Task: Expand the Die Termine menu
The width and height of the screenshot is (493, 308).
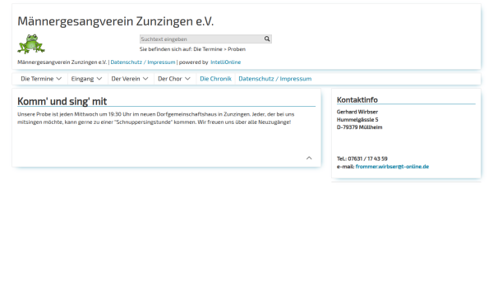Action: (41, 79)
